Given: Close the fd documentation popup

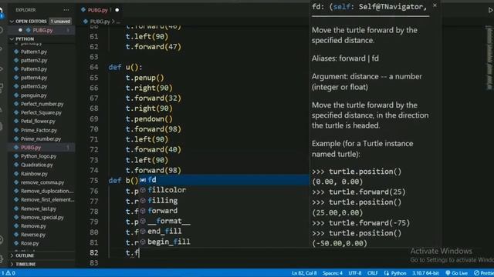Looking at the screenshot, I should [435, 5].
